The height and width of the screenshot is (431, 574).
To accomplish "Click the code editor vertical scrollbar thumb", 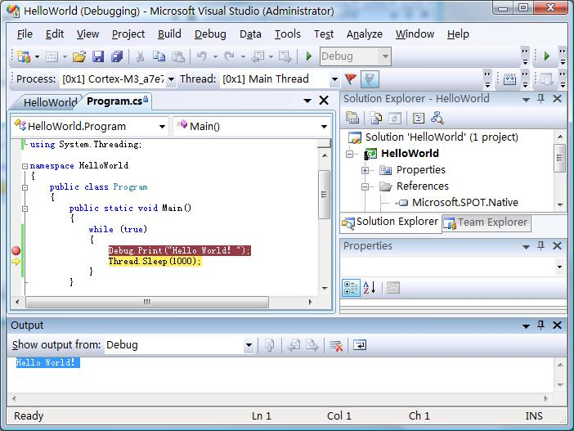I will click(x=324, y=195).
